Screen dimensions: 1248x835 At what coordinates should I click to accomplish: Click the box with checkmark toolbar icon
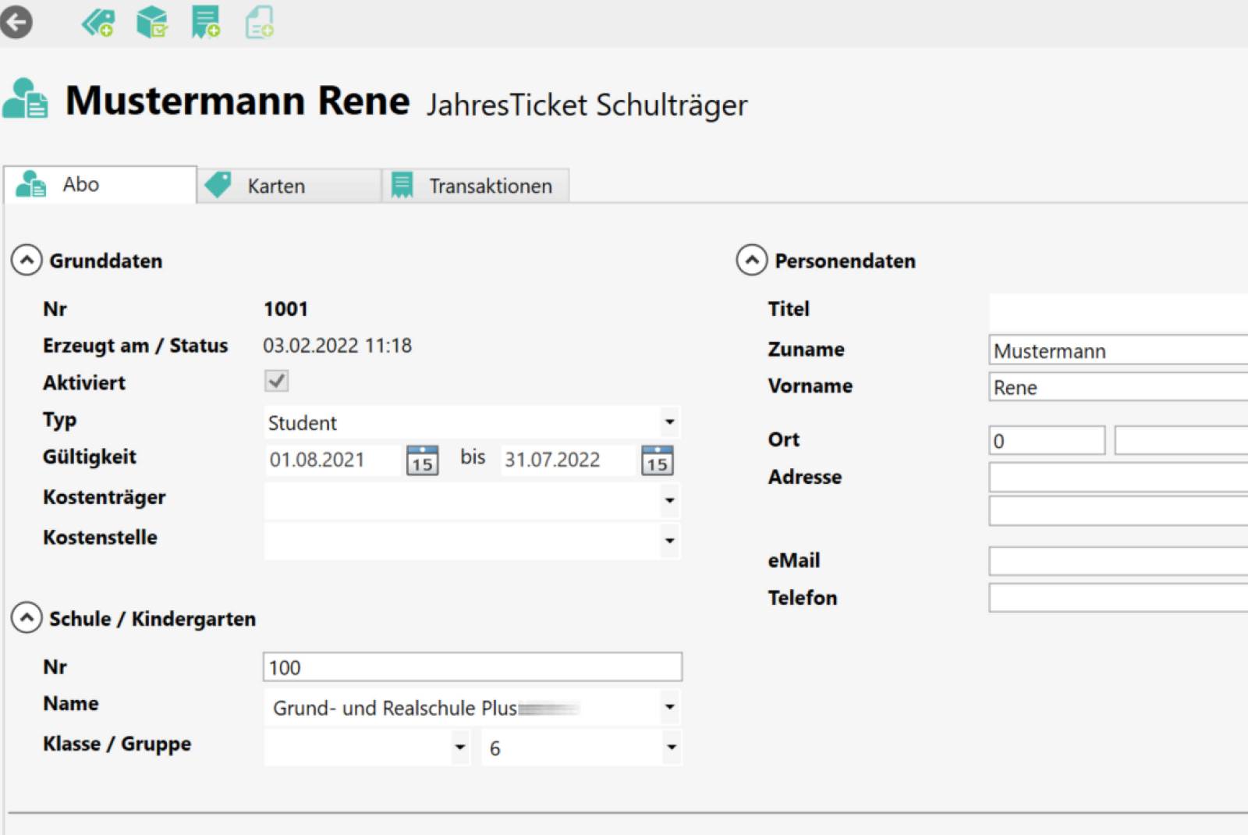152,22
